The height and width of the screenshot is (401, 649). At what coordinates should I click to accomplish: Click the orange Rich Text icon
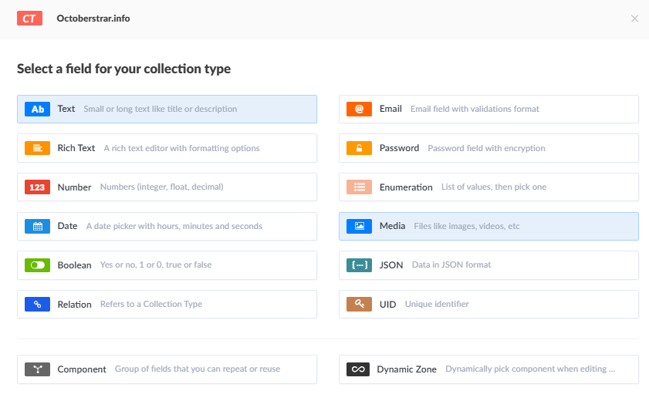tap(37, 148)
